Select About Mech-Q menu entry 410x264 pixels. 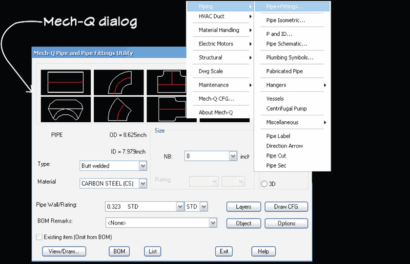tap(221, 112)
